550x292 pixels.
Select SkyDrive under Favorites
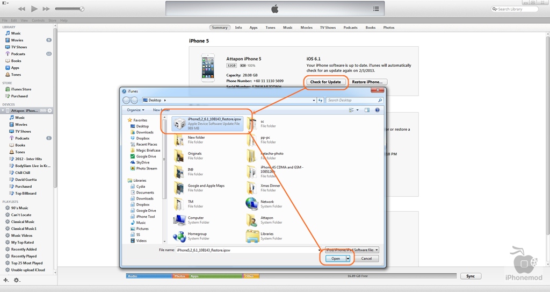143,162
